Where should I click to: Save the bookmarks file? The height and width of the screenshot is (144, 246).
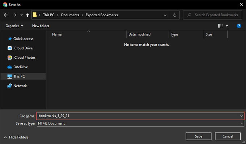(199, 136)
